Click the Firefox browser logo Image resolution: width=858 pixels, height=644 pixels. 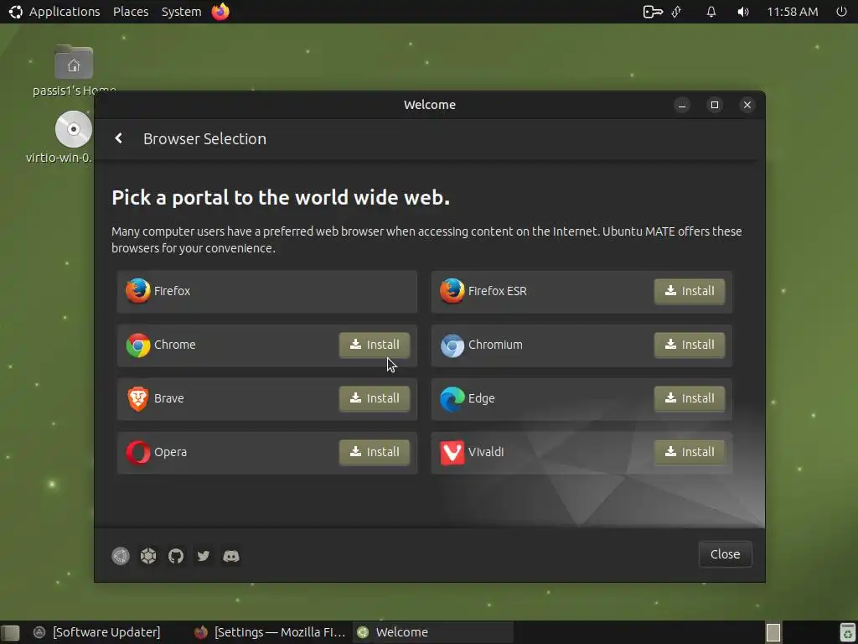pyautogui.click(x=138, y=291)
